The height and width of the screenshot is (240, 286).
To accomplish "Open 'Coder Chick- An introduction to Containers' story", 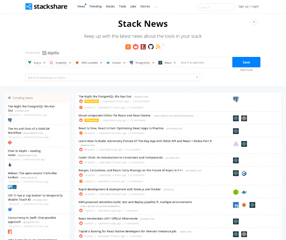I will pyautogui.click(x=121, y=158).
